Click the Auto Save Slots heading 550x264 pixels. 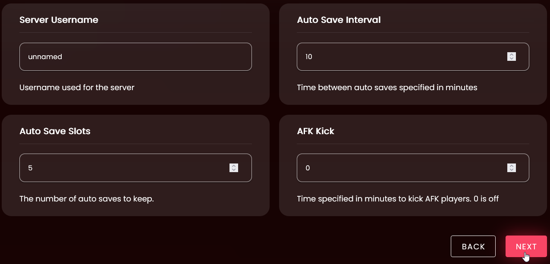tap(55, 131)
